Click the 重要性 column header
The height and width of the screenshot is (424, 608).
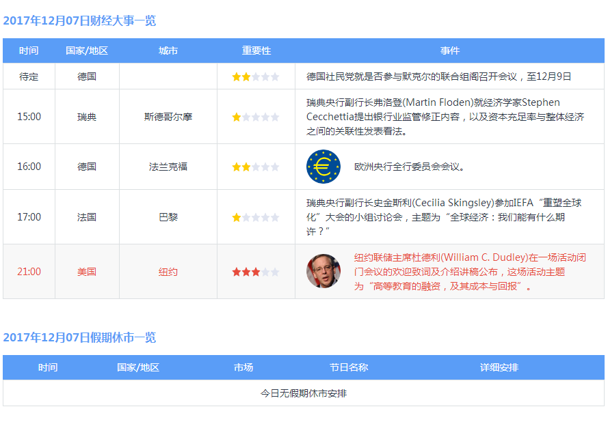click(x=256, y=51)
